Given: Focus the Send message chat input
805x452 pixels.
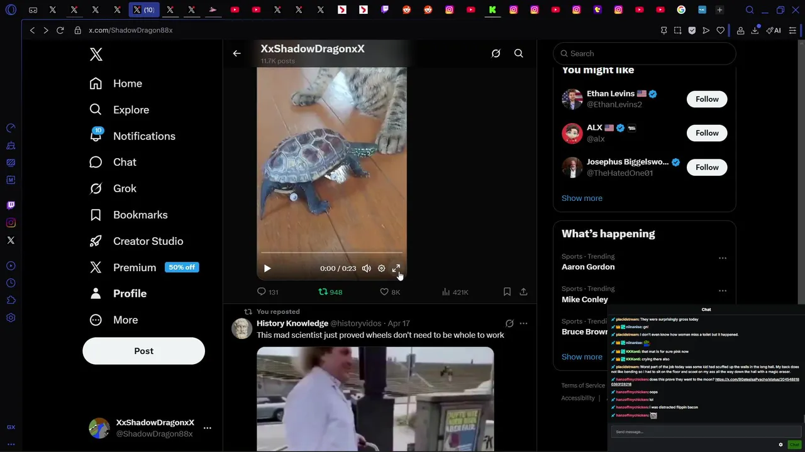Looking at the screenshot, I should point(706,432).
